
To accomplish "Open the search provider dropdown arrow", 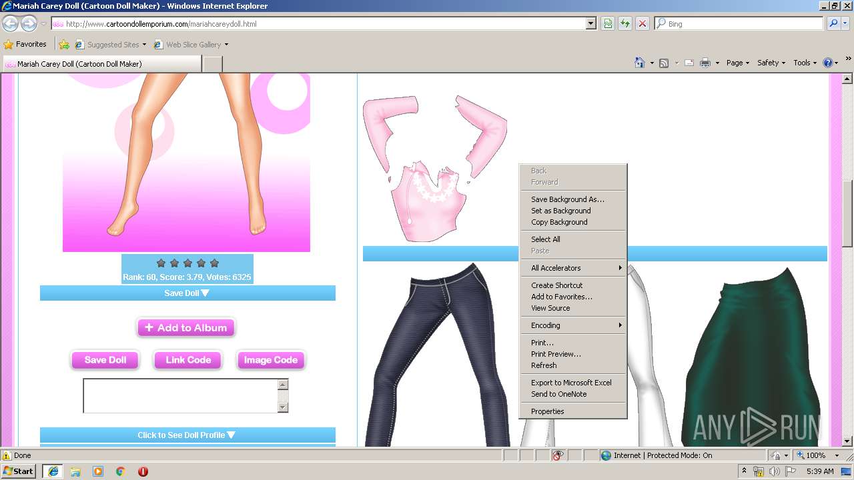I will tap(847, 23).
